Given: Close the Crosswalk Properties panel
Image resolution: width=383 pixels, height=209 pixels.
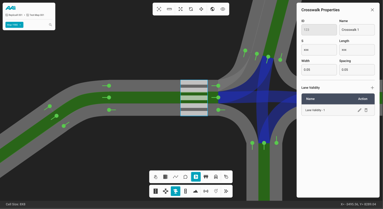Looking at the screenshot, I should pos(372,10).
